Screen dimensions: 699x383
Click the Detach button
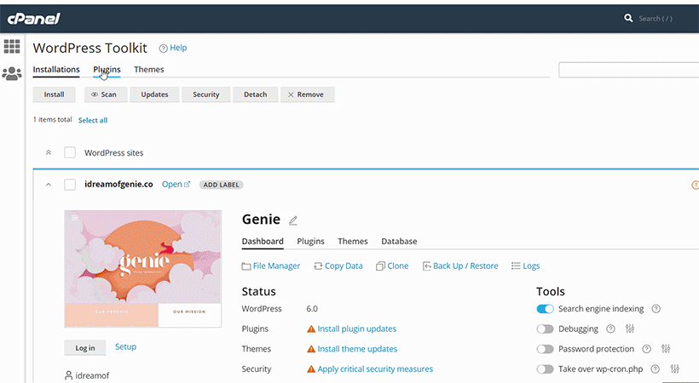coord(256,94)
